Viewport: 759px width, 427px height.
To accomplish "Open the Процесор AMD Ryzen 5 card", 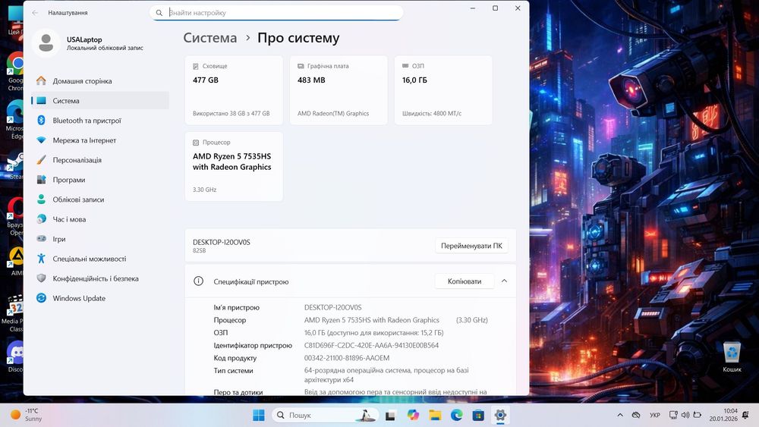I will pyautogui.click(x=234, y=166).
